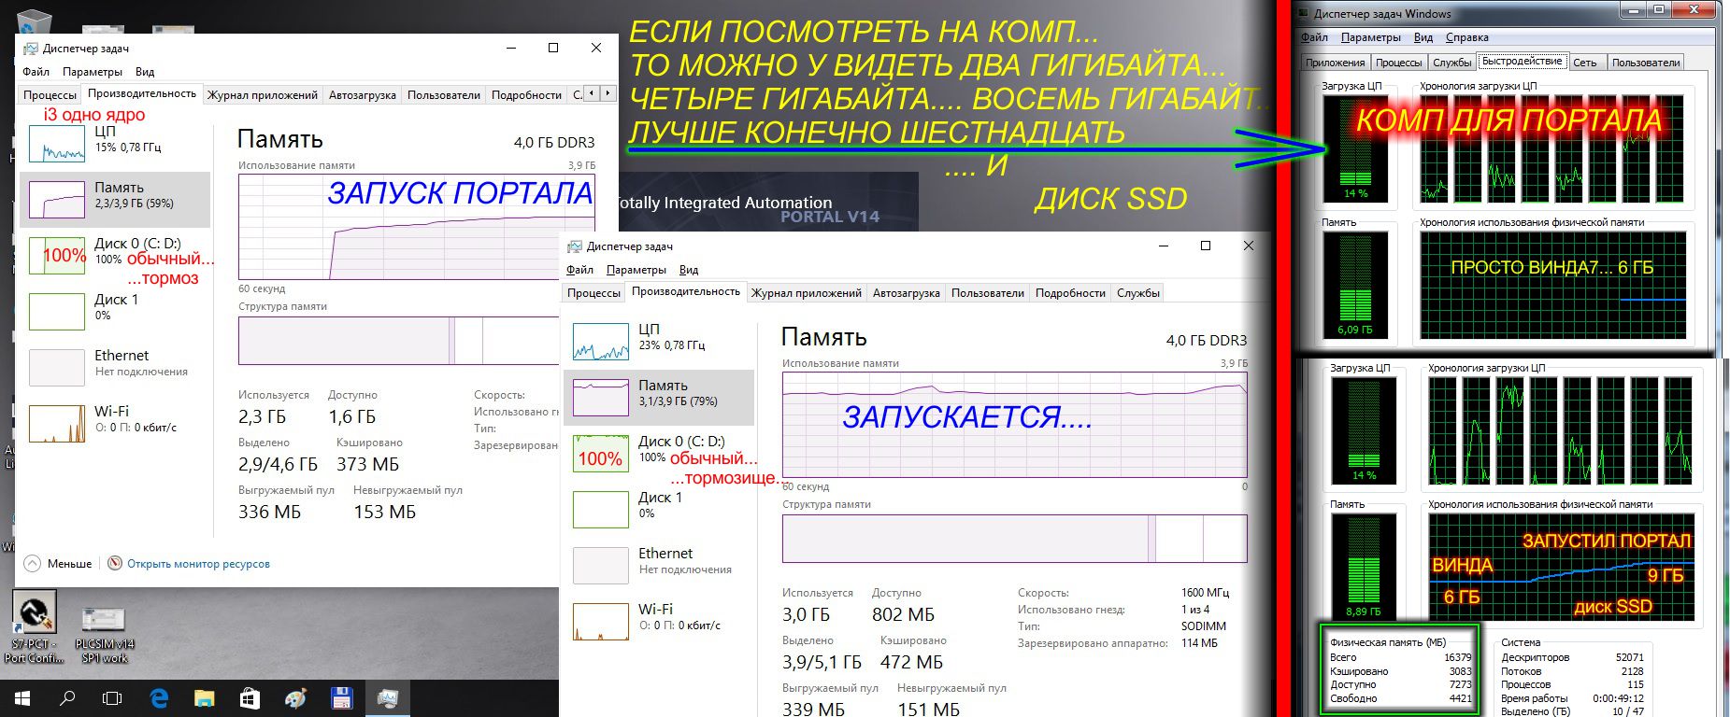
Task: Select Диск 0 (C: D:) in front Task Manager
Action: [x=659, y=453]
